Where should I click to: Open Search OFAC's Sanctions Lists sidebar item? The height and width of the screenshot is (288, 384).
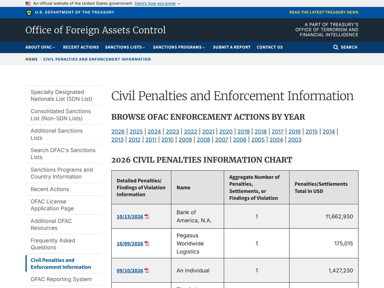(x=63, y=154)
